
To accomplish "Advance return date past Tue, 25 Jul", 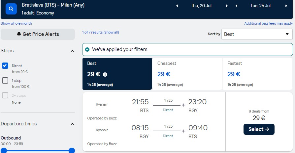I will pos(286,6).
